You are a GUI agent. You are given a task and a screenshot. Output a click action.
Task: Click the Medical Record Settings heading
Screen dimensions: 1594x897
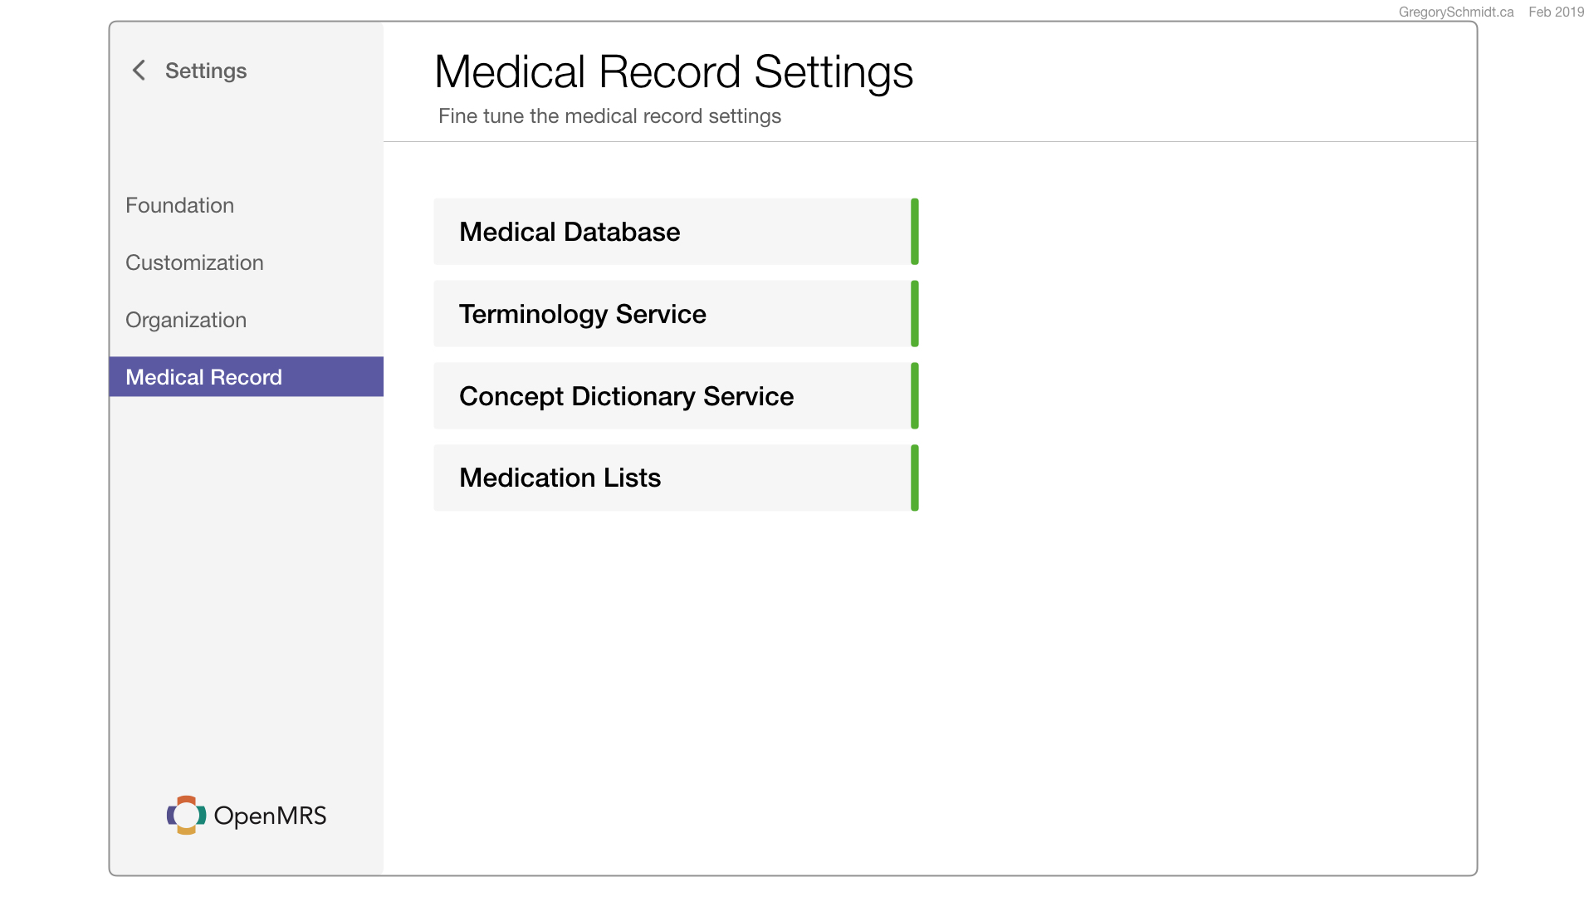pyautogui.click(x=673, y=72)
